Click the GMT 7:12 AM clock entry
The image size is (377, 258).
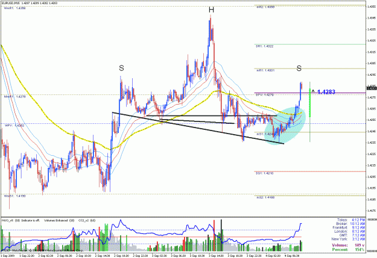tap(352, 235)
